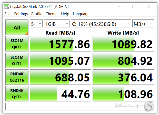Click the Read [MB/s] column header
Image resolution: width=159 pixels, height=115 pixels.
60,33
